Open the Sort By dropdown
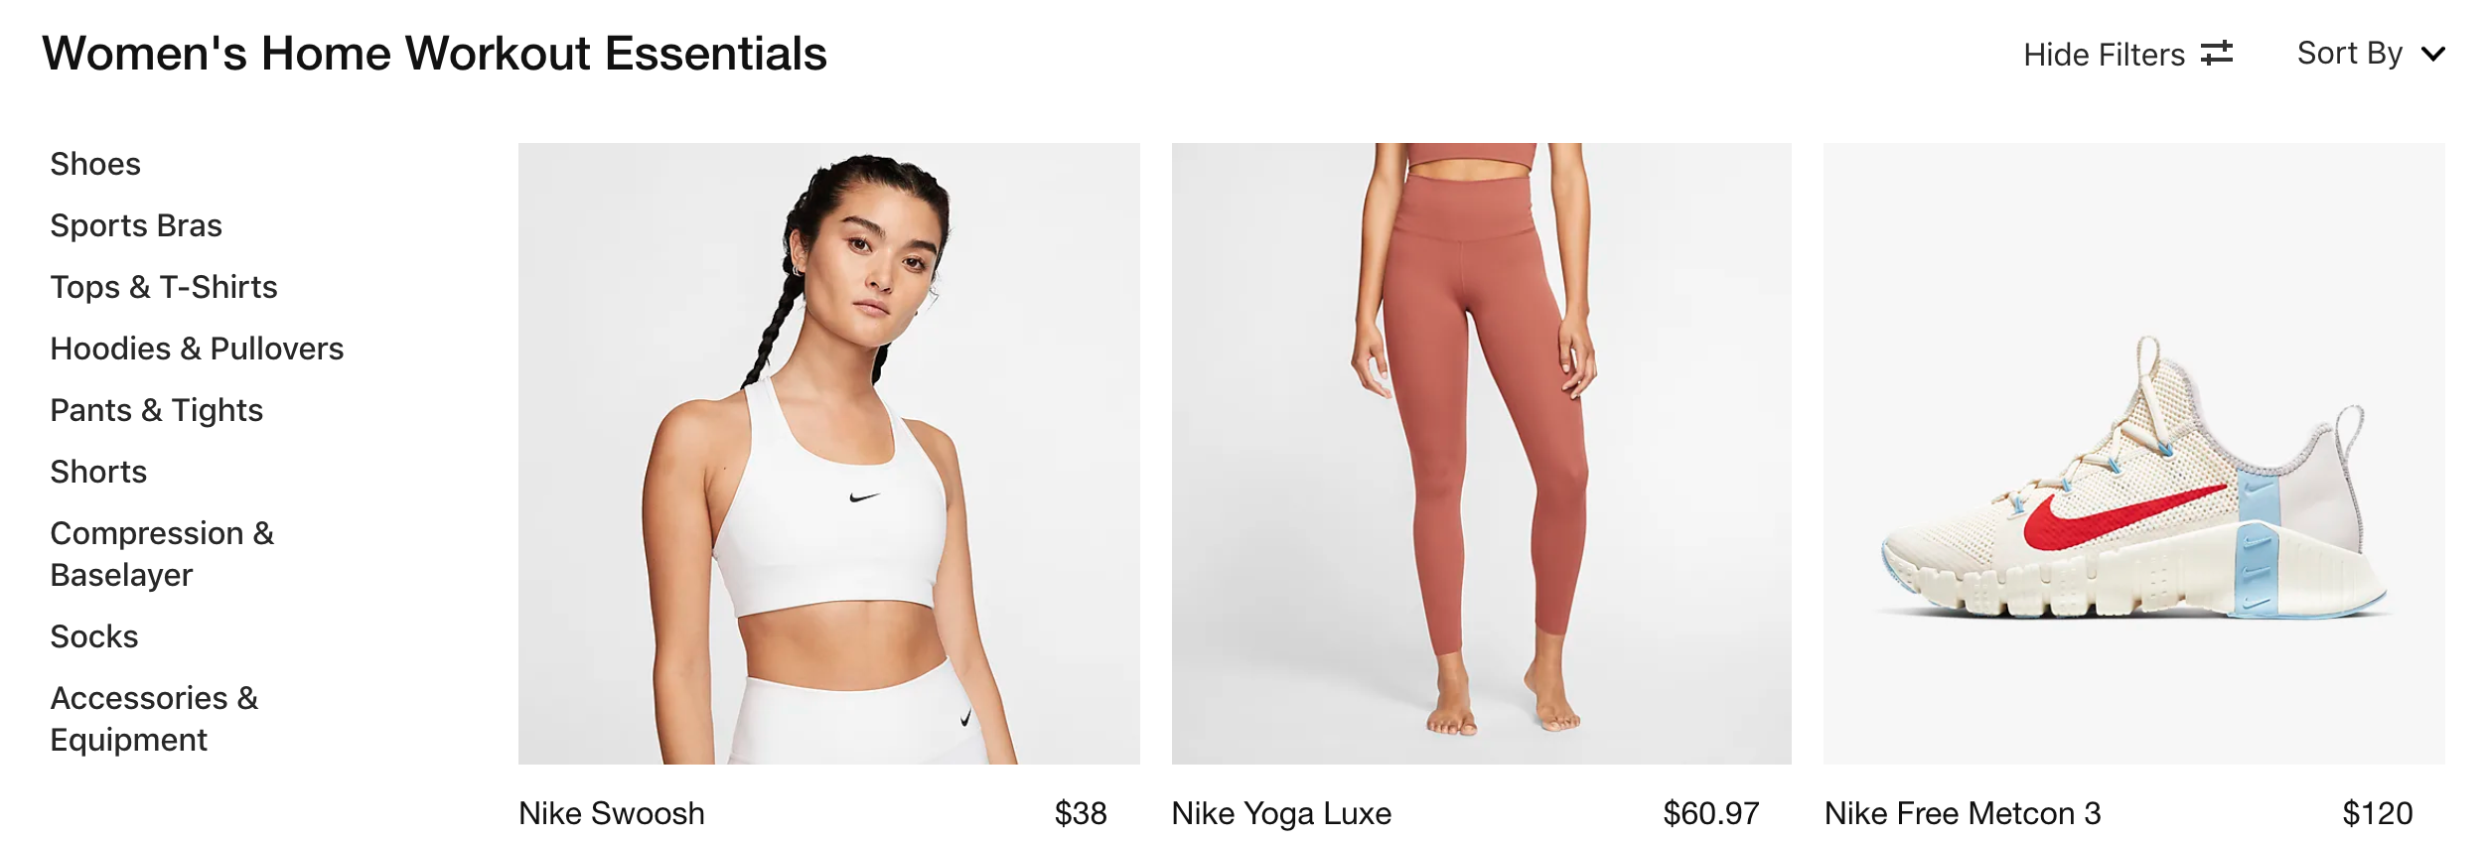This screenshot has width=2485, height=842. pyautogui.click(x=2371, y=54)
